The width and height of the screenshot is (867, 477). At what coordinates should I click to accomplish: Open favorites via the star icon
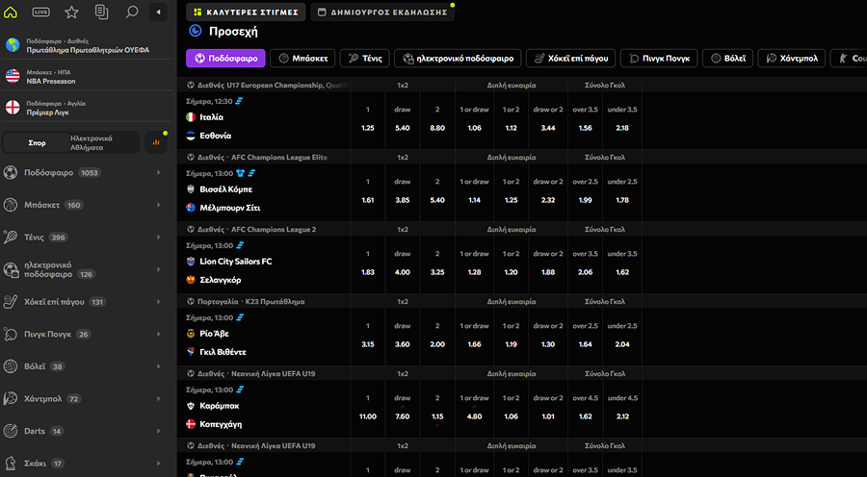(71, 13)
